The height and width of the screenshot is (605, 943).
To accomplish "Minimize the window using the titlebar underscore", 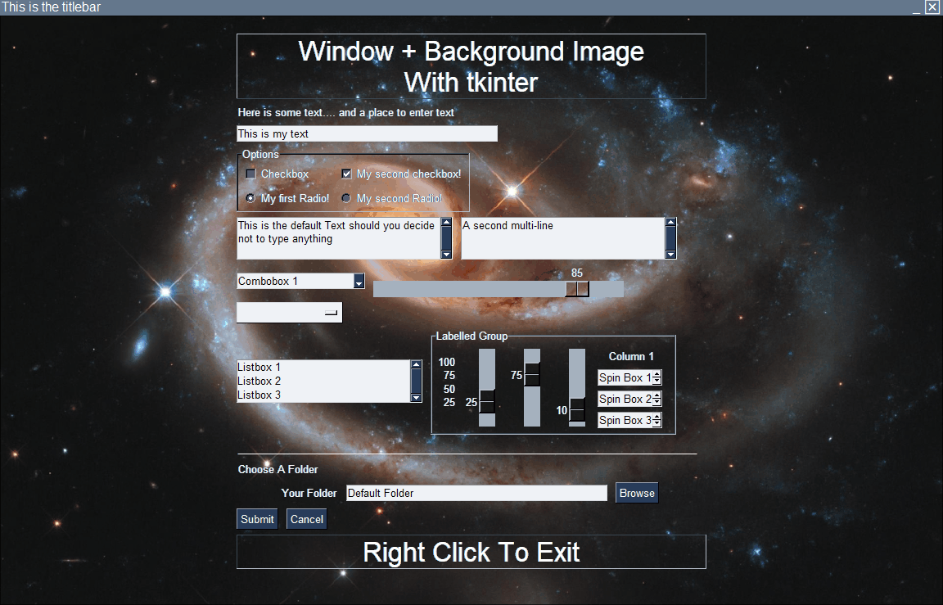I will (917, 7).
